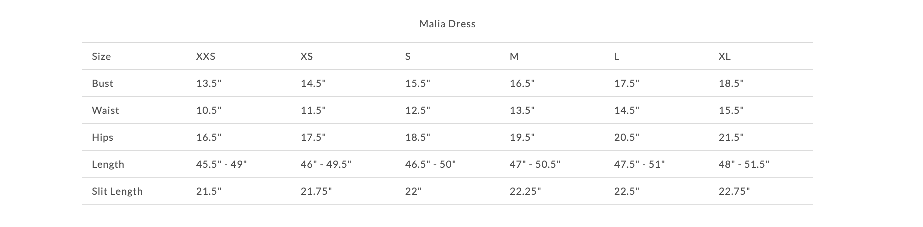
Task: Select the S length value 46.5" - 50"
Action: point(430,164)
